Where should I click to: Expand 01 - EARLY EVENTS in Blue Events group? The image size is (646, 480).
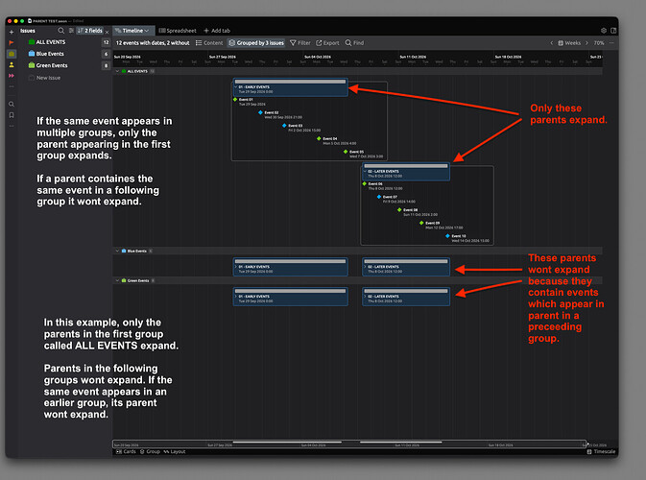[236, 267]
